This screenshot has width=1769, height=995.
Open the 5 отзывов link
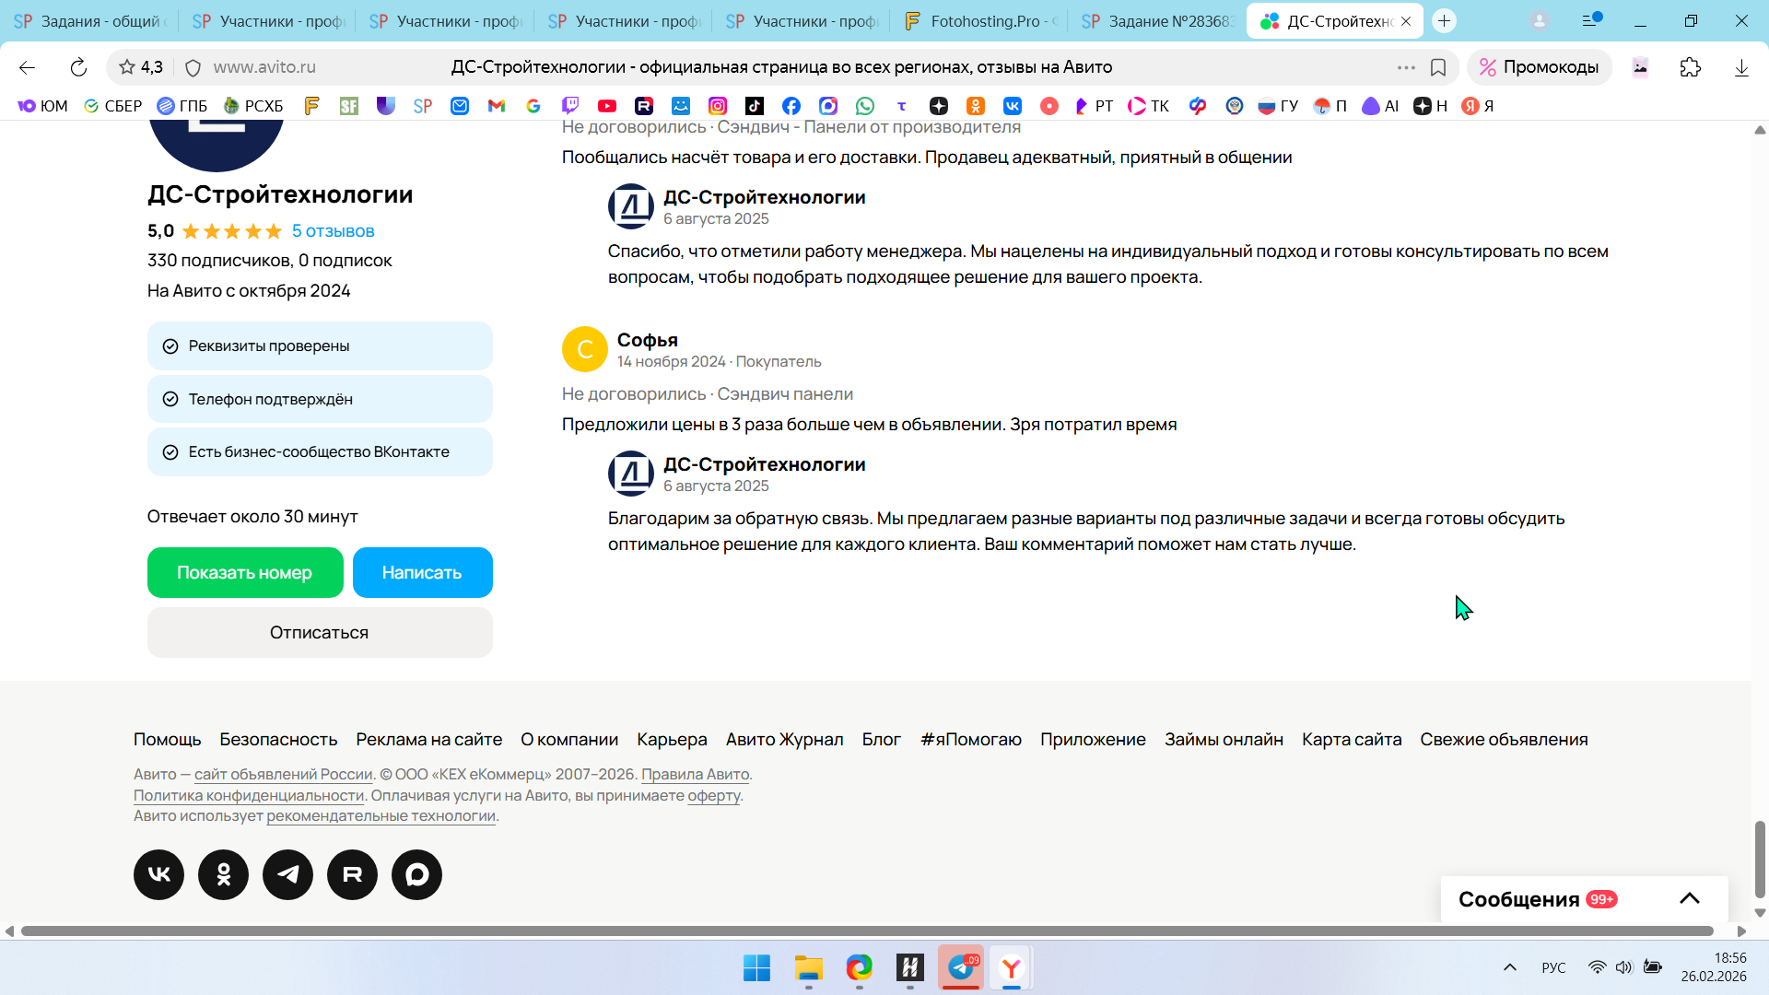[x=333, y=231]
